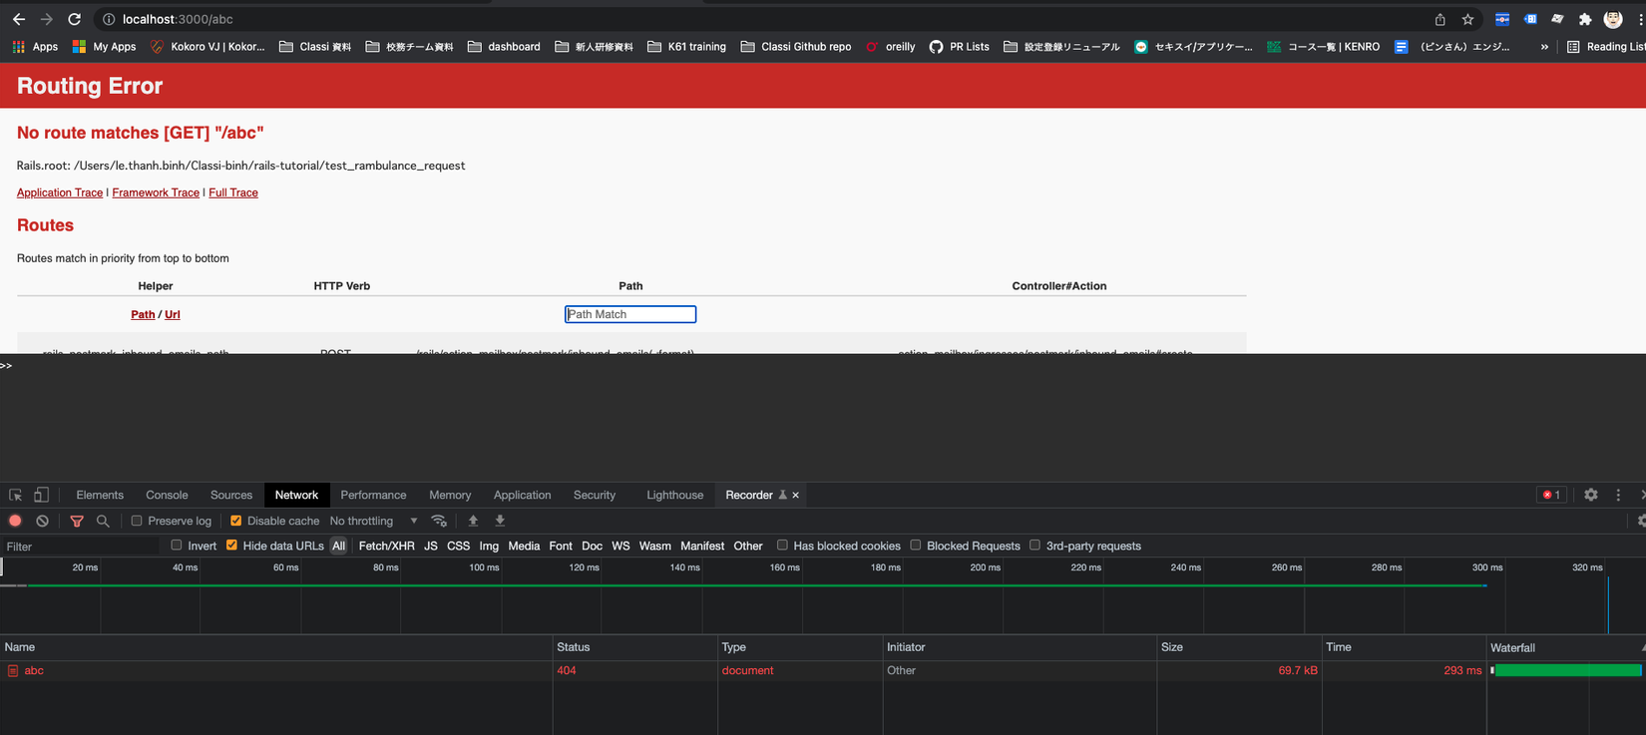
Task: Uncheck the Disable cache checkbox
Action: point(235,521)
